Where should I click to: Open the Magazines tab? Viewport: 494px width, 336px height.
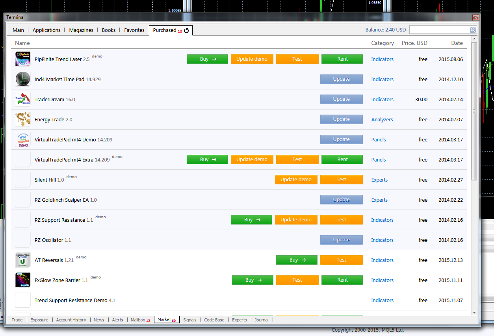81,30
